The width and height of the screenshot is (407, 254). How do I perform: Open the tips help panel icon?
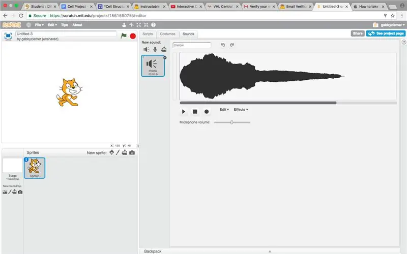tap(403, 42)
